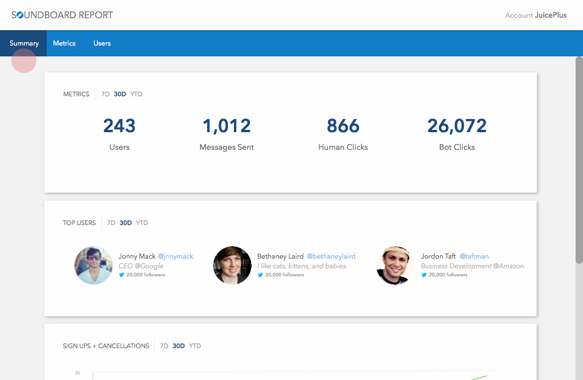This screenshot has width=583, height=380.
Task: Select 7D range for Metrics
Action: pyautogui.click(x=105, y=94)
